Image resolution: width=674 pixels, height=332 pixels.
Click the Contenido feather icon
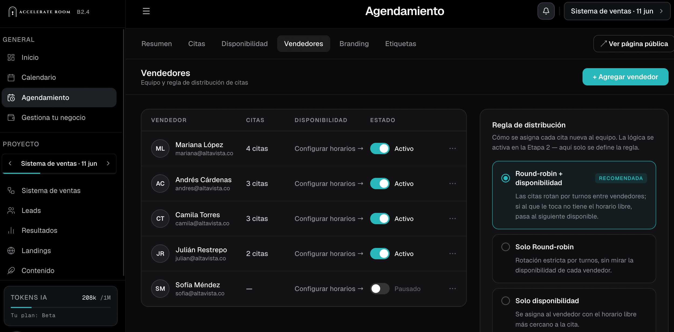pos(11,271)
